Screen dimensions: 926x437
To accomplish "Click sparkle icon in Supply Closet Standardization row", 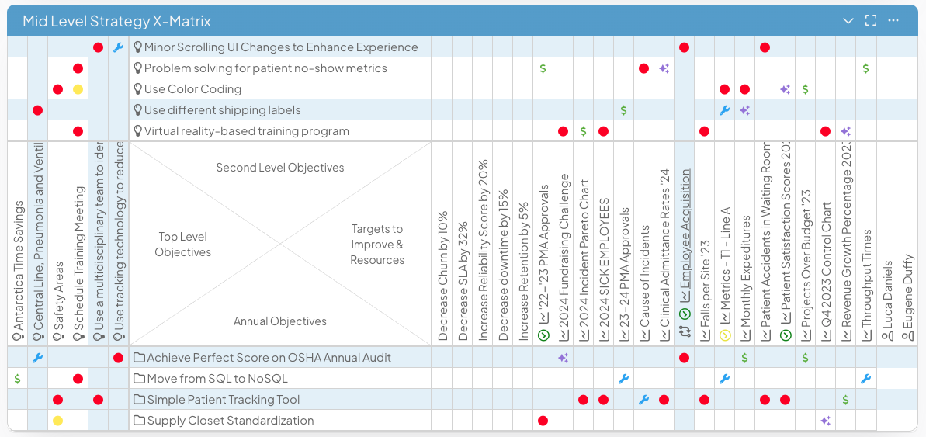I will point(825,421).
